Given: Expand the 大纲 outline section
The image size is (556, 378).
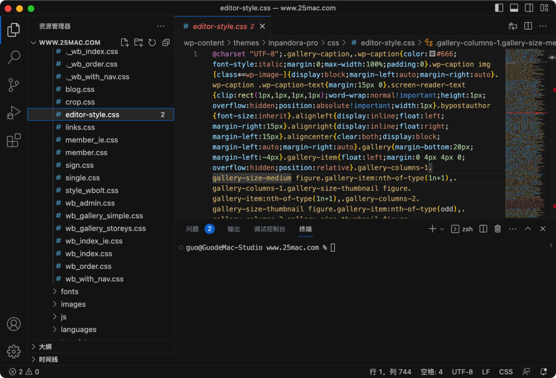Looking at the screenshot, I should click(x=101, y=347).
